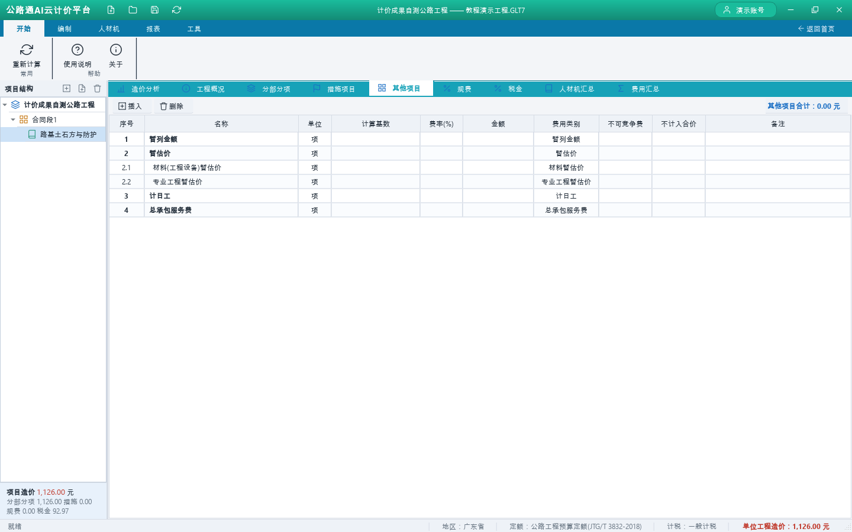Viewport: 852px width, 532px height.
Task: Click the add node icon in 项目结构 header
Action: point(66,88)
